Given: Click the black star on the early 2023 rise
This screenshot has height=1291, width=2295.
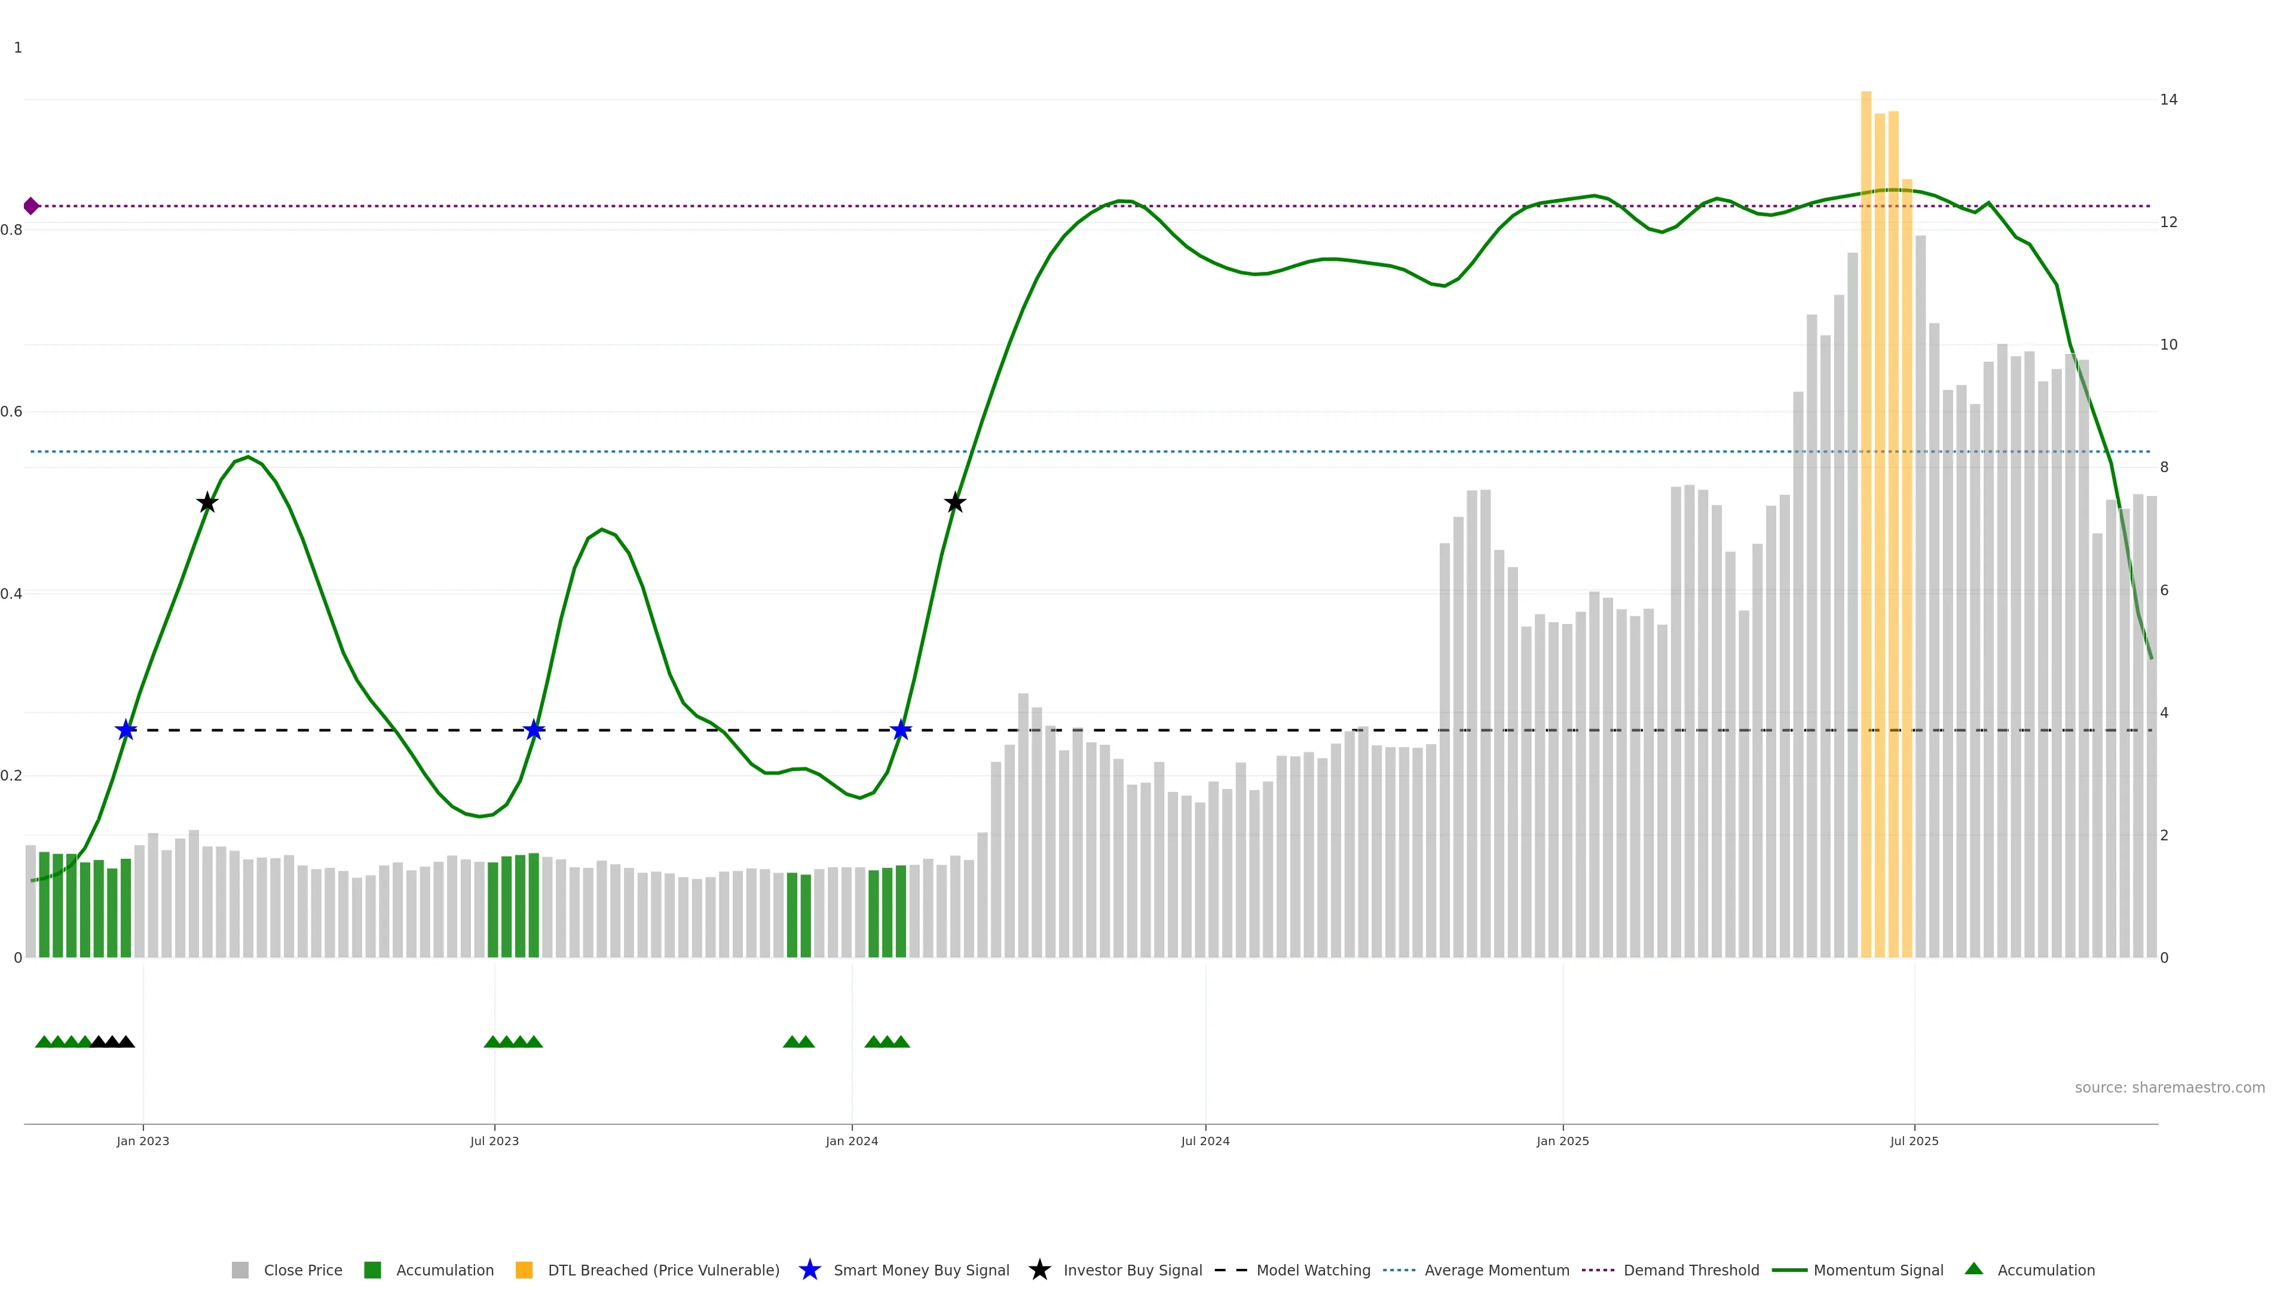Looking at the screenshot, I should point(207,503).
